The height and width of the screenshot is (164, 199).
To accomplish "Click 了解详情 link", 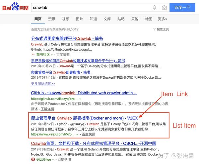I will coord(47,109).
